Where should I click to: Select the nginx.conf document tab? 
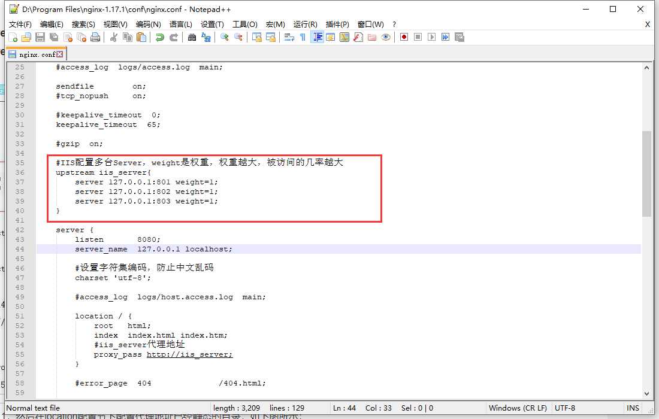point(36,54)
